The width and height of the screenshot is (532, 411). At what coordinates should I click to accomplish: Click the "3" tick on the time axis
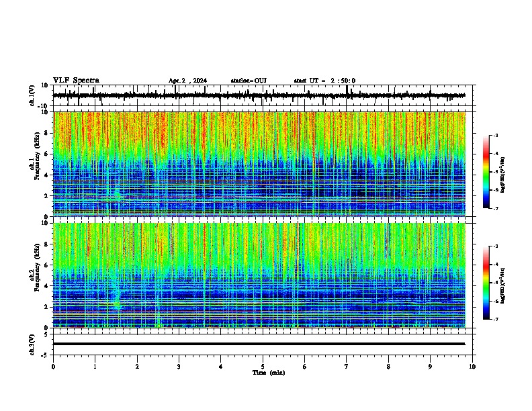179,367
